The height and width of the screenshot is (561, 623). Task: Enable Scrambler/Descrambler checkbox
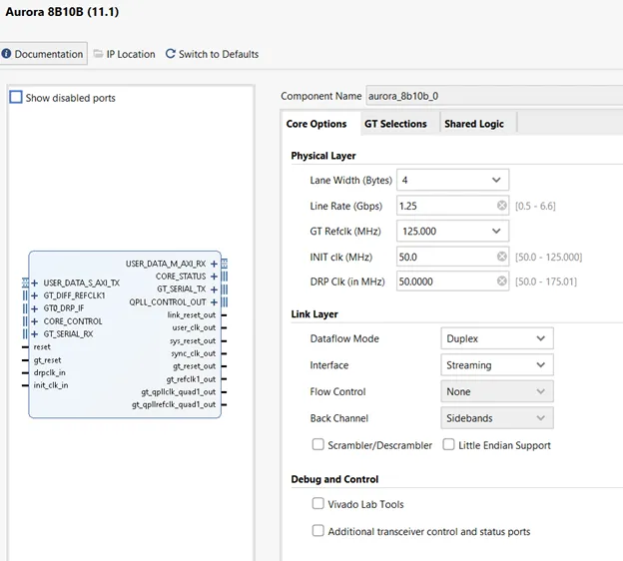pos(317,444)
